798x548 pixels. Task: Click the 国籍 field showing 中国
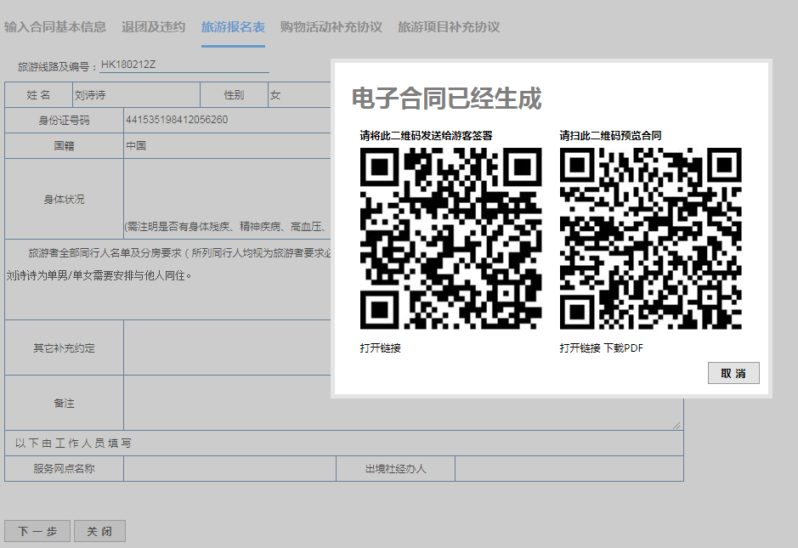228,145
